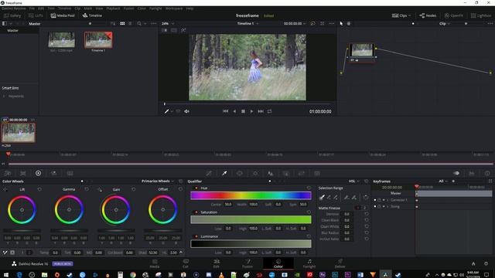Open the Information palette
This screenshot has width=495, height=278.
487,173
